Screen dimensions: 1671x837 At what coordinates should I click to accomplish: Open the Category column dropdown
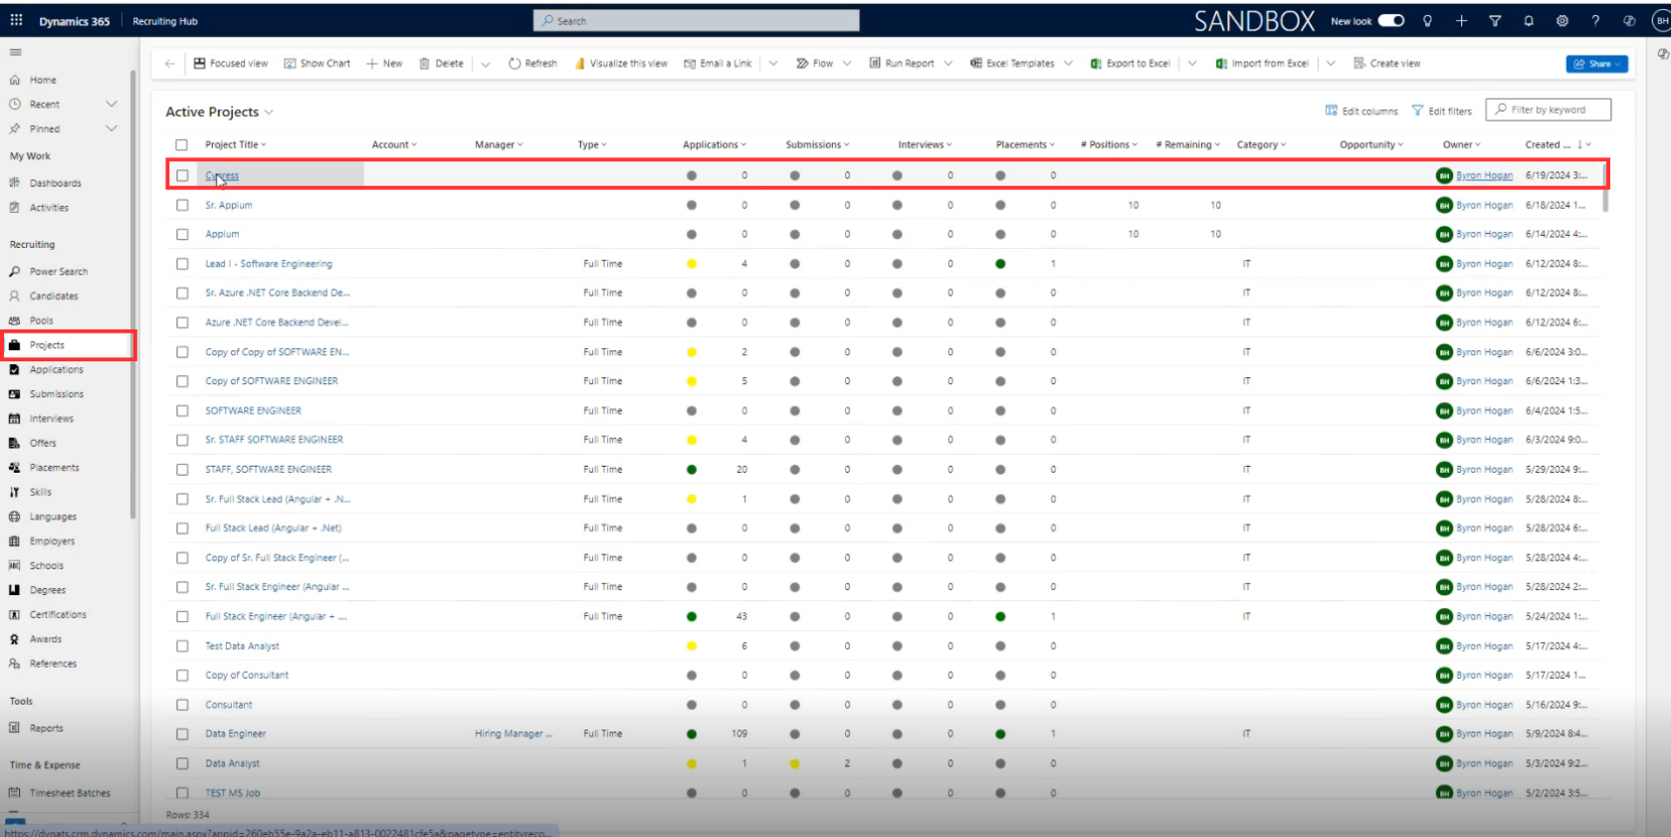pos(1284,145)
